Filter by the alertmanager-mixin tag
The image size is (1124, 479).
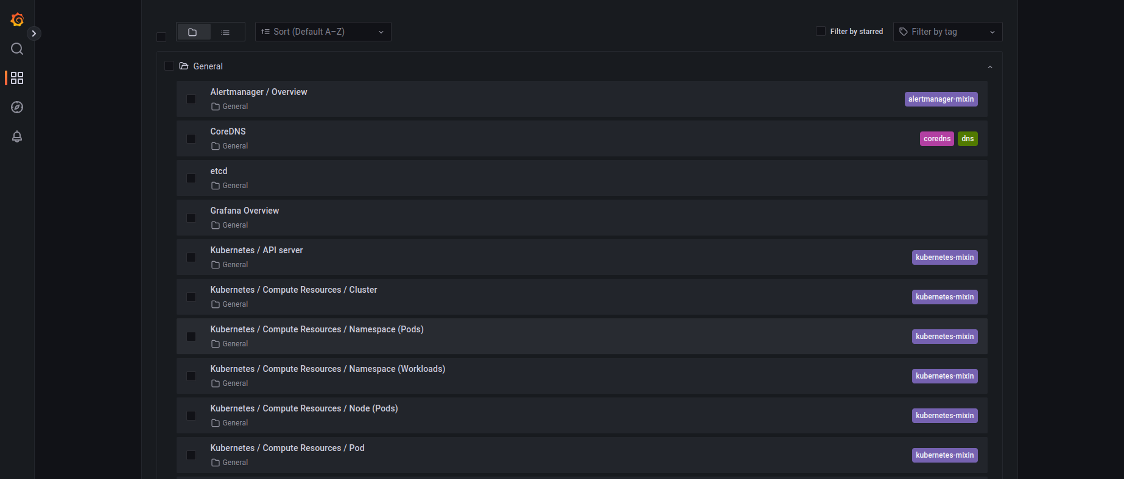[x=941, y=99]
